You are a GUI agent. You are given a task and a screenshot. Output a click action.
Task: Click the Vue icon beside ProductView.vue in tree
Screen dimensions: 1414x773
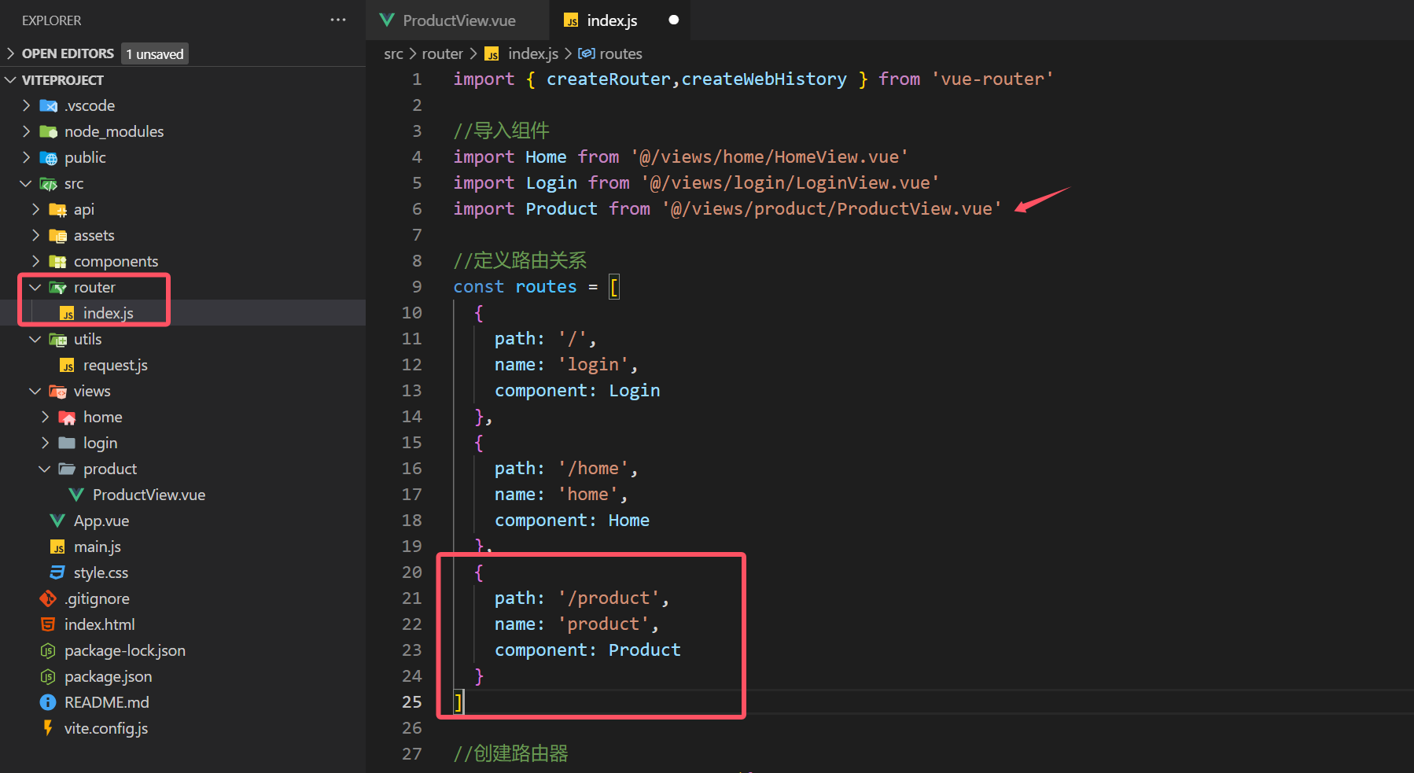pyautogui.click(x=76, y=495)
